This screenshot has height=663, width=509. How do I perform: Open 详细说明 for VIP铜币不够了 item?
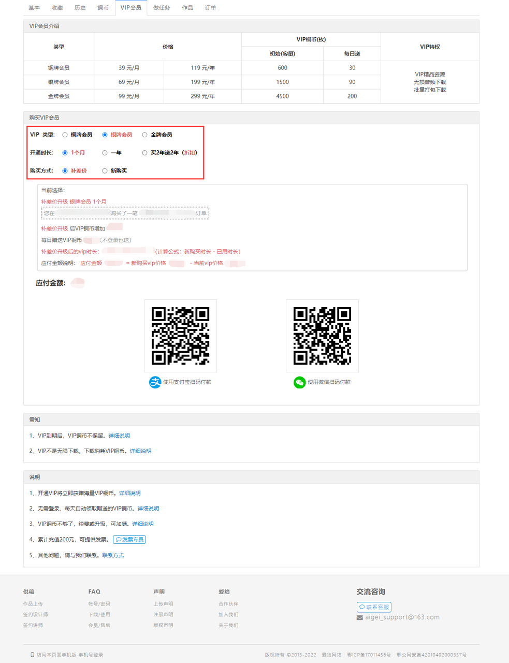click(143, 524)
